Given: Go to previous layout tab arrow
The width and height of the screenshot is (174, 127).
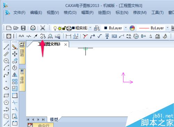Looking at the screenshot, I should click(33, 119).
